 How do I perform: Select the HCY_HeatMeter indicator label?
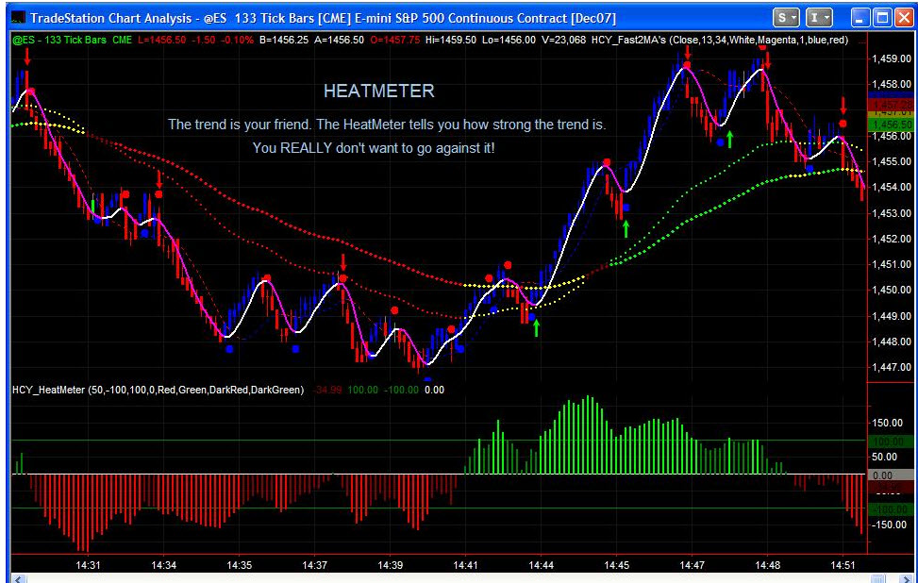[x=159, y=390]
